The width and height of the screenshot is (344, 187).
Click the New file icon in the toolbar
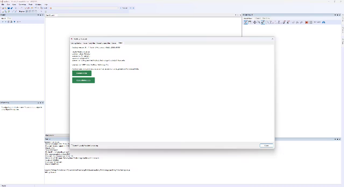[x=2, y=8]
